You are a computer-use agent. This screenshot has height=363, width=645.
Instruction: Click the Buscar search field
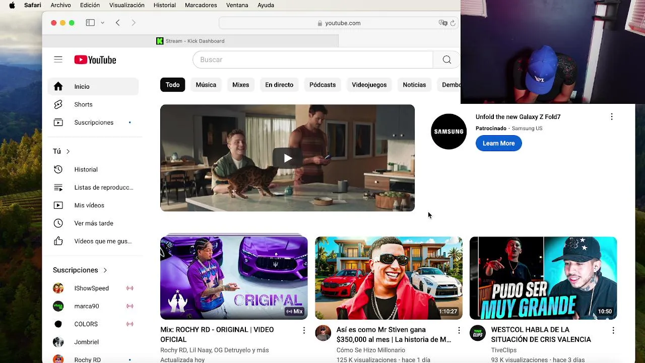(x=312, y=59)
